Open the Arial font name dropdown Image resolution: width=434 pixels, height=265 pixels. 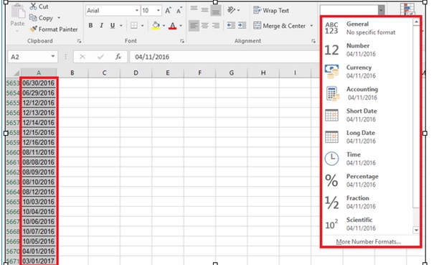[137, 11]
